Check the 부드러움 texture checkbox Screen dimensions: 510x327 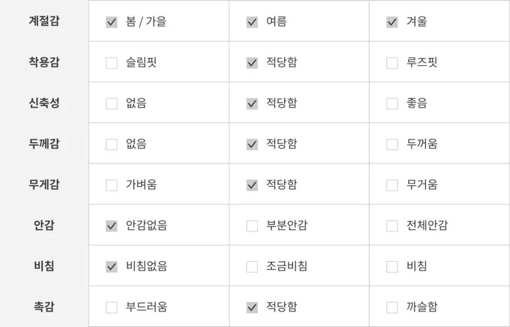click(112, 307)
